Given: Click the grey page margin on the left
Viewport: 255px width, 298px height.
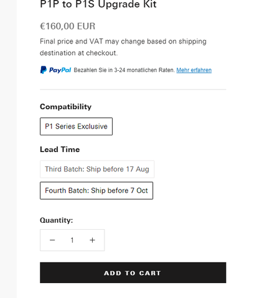Looking at the screenshot, I should point(8,149).
